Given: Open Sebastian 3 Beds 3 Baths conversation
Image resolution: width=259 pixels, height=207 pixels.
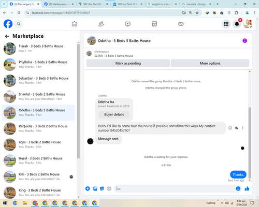Looking at the screenshot, I should (x=38, y=81).
